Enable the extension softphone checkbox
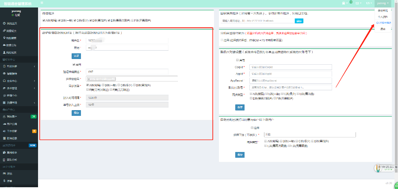 [222, 40]
